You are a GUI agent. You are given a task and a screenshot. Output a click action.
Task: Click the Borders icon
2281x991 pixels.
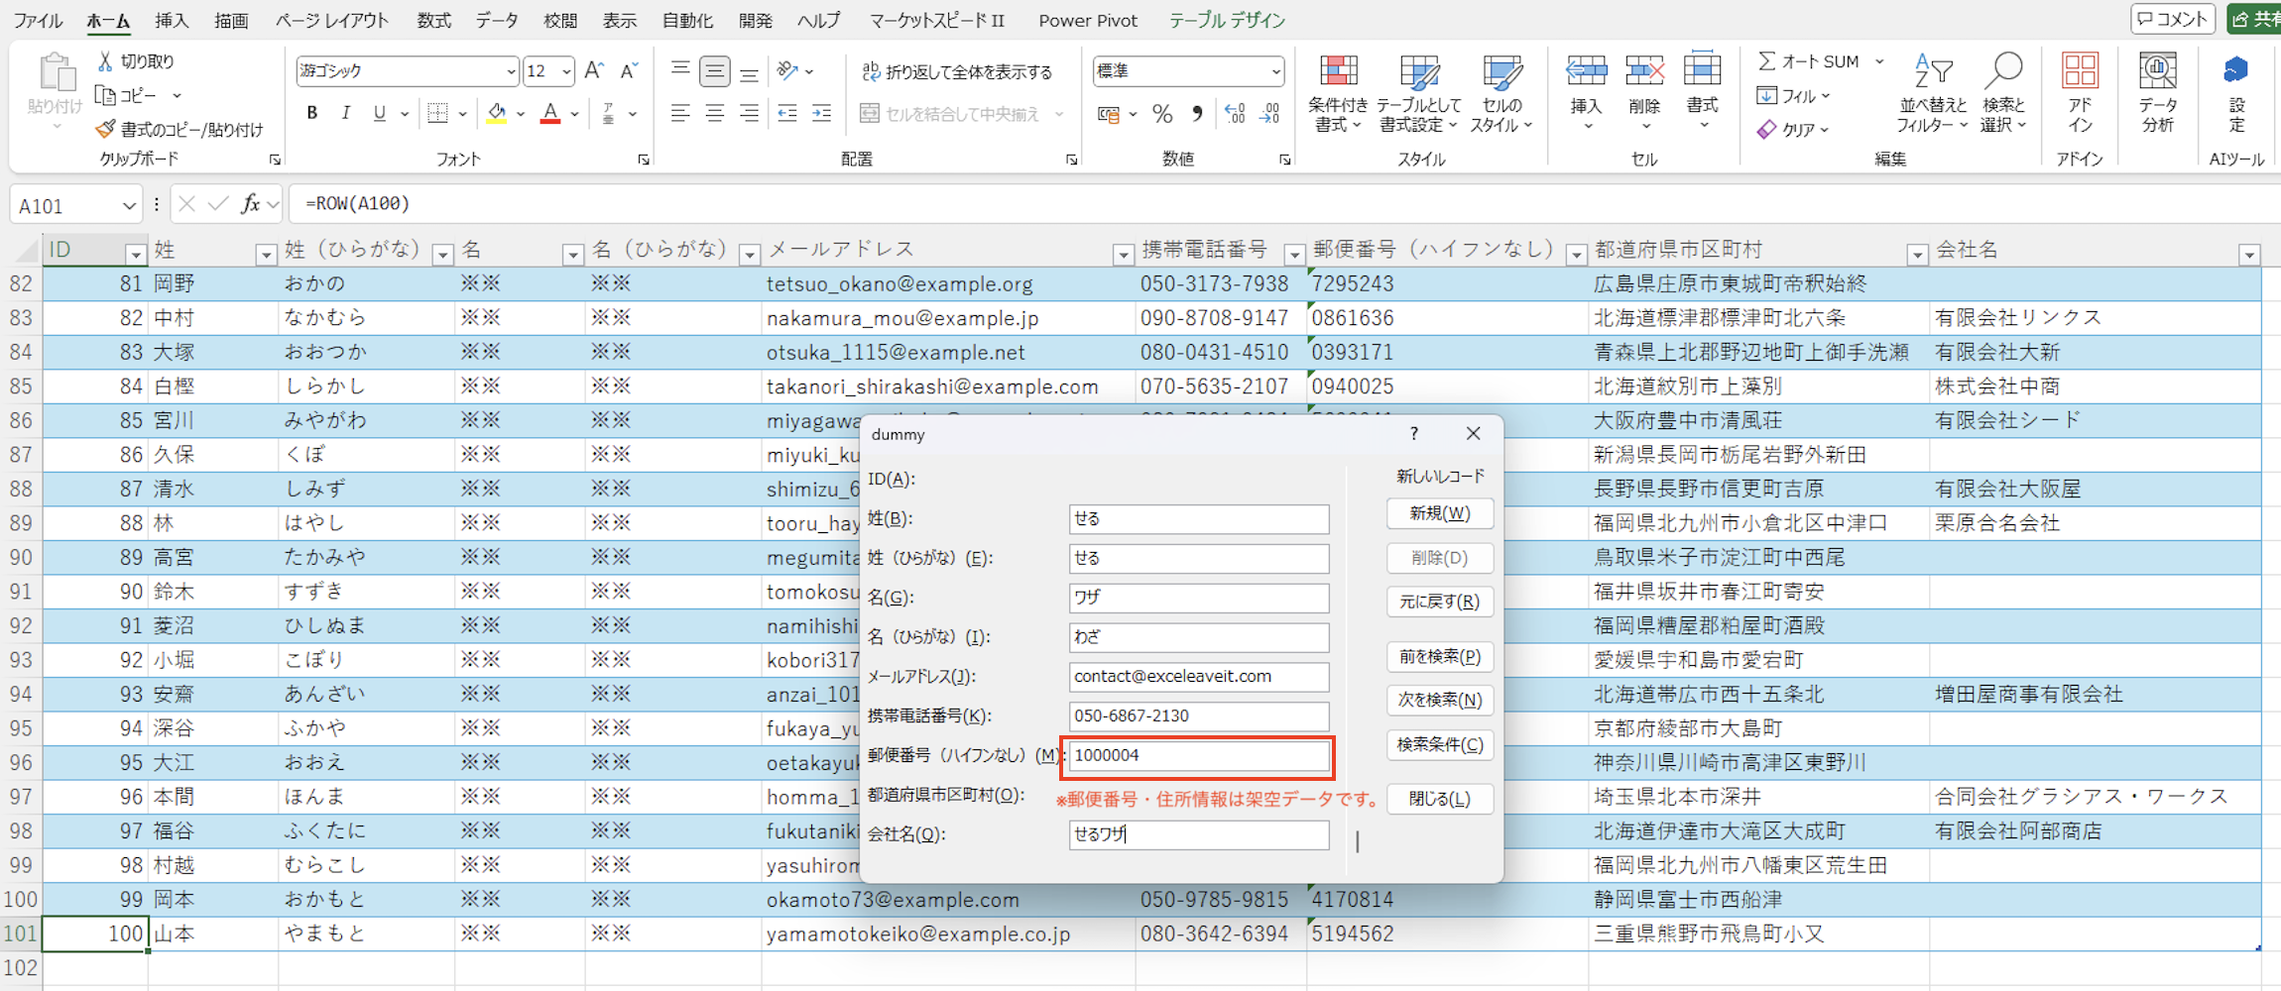tap(437, 113)
